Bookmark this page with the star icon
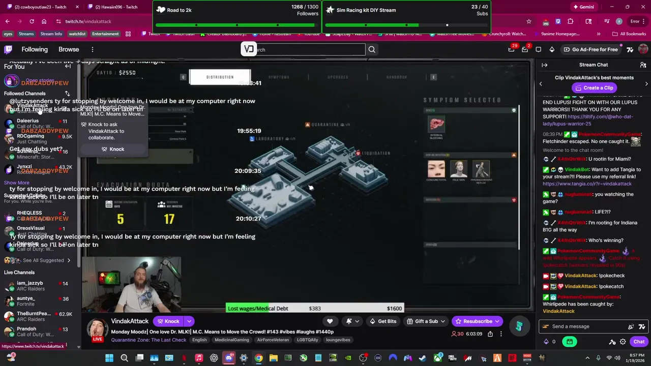The width and height of the screenshot is (651, 366). [x=529, y=21]
